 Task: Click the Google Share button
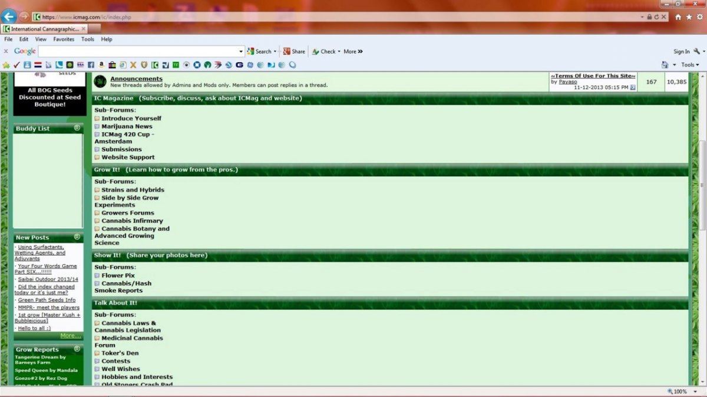pyautogui.click(x=294, y=52)
